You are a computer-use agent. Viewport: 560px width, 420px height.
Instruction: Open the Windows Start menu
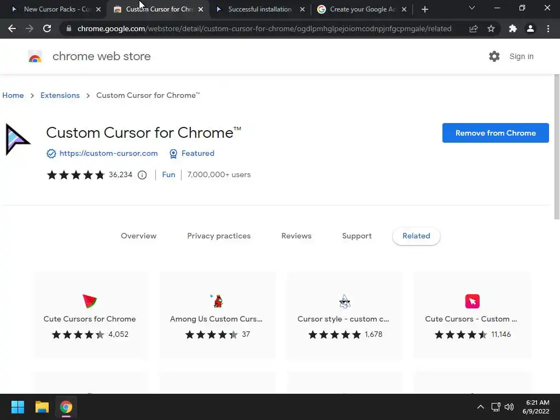(x=17, y=407)
